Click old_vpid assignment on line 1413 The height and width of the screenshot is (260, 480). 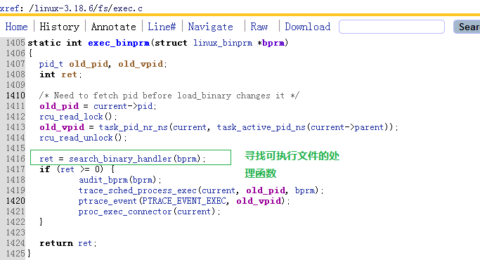(62, 127)
